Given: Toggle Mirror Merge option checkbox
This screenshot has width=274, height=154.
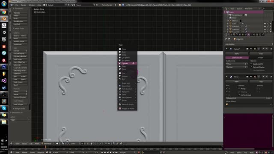Looking at the screenshot, I should [x=239, y=89].
